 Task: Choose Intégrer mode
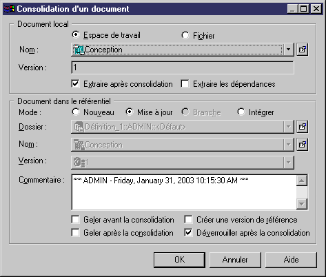pyautogui.click(x=241, y=112)
